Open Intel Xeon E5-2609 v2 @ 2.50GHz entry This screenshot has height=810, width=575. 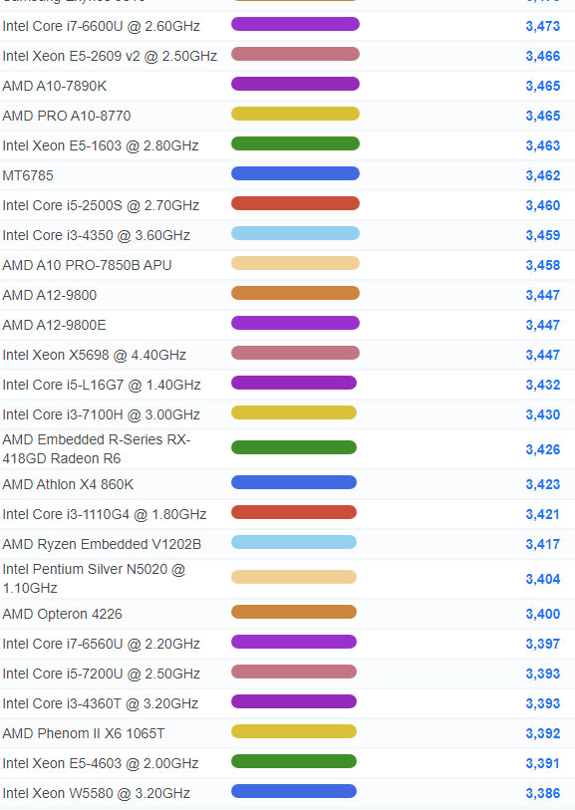(x=110, y=57)
